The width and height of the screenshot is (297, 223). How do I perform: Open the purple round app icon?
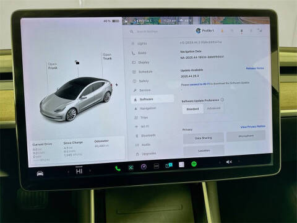pos(144,167)
